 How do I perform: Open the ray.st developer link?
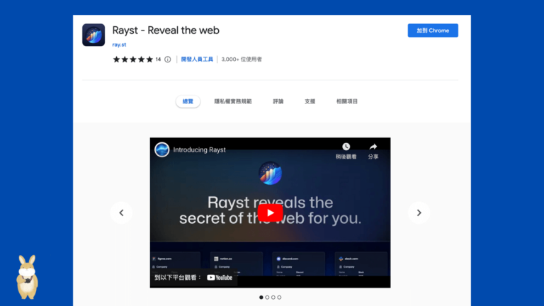tap(119, 45)
